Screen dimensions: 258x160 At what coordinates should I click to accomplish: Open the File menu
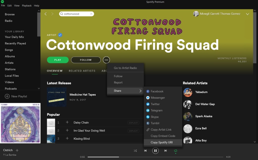pyautogui.click(x=3, y=6)
